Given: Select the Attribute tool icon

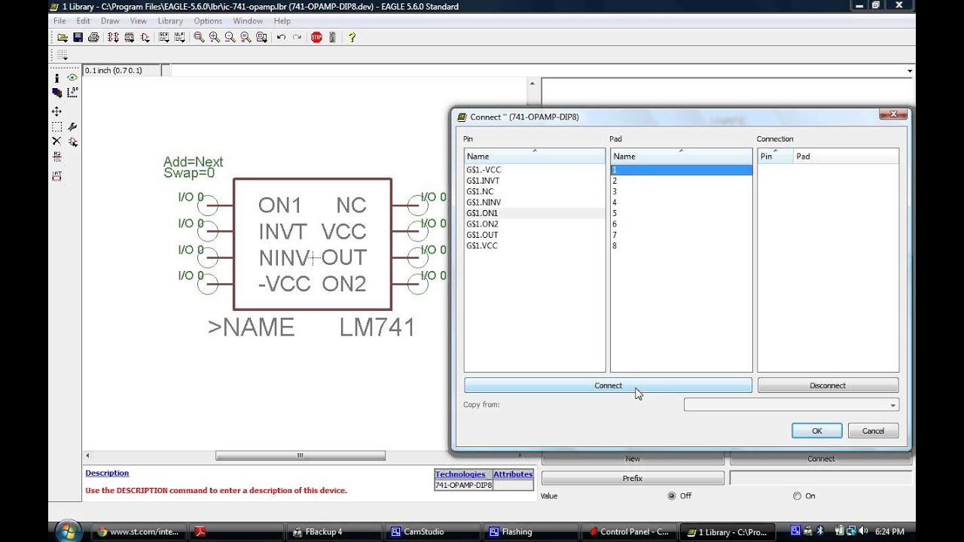Looking at the screenshot, I should tap(56, 175).
